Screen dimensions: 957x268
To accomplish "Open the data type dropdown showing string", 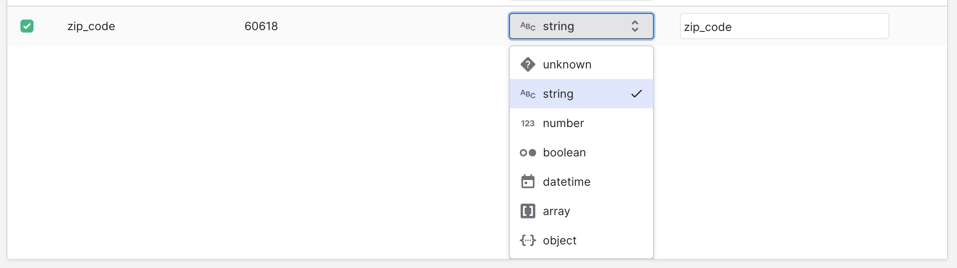I will click(x=580, y=26).
